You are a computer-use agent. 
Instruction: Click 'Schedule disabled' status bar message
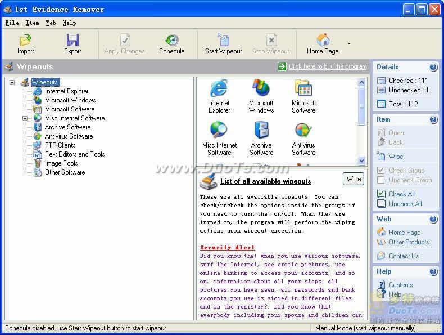[85, 328]
